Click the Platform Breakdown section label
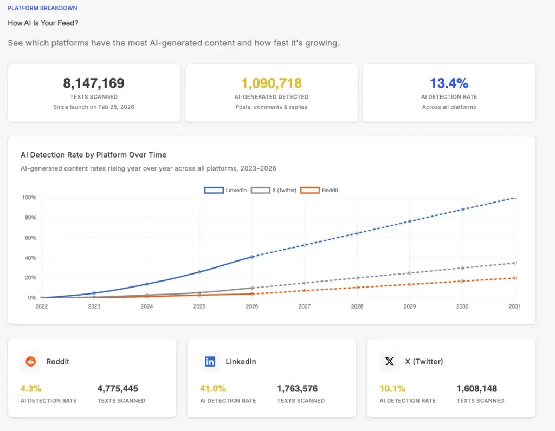This screenshot has height=431, width=555. (x=42, y=8)
